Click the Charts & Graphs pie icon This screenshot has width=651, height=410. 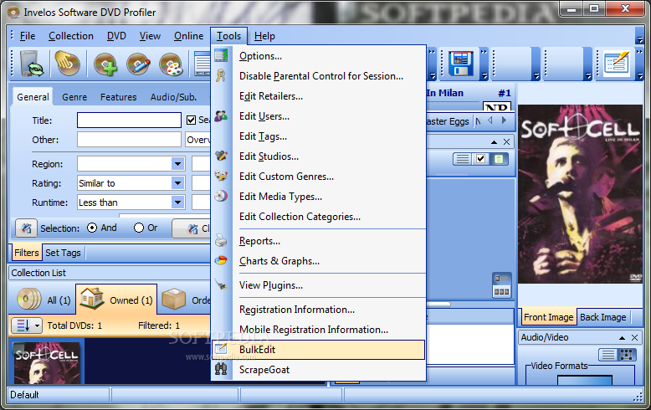click(221, 260)
